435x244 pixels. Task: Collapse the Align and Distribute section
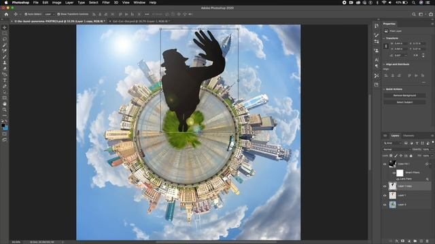coord(384,64)
